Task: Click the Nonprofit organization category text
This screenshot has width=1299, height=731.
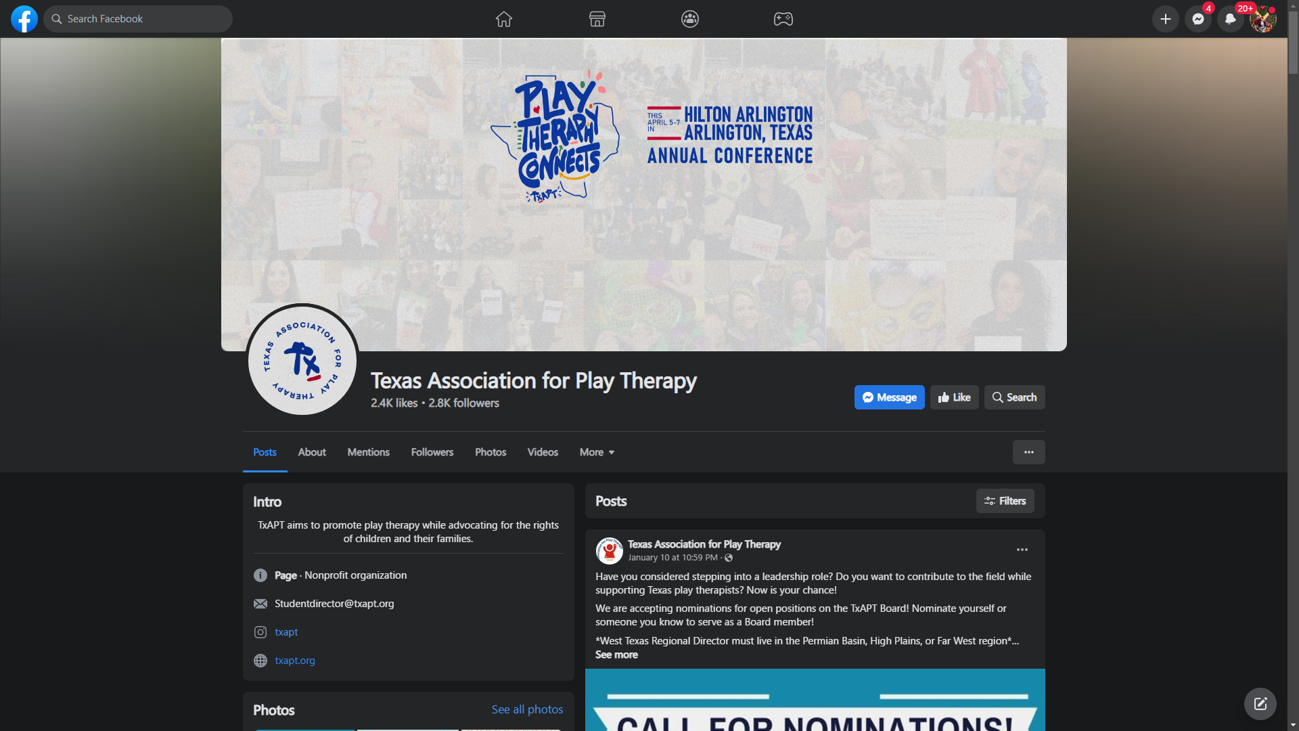Action: [356, 575]
